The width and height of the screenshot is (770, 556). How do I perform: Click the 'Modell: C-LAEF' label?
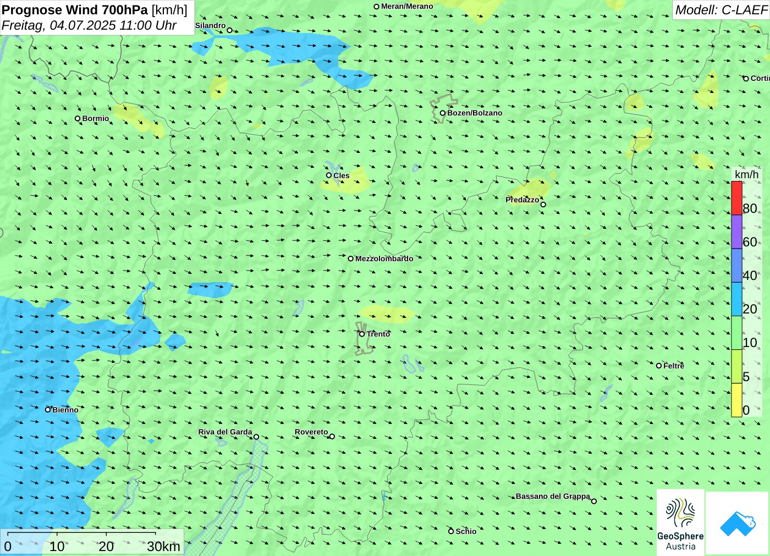[721, 10]
